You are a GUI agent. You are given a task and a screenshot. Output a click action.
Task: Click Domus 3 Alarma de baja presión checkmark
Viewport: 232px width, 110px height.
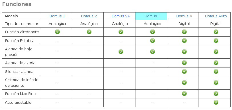pyautogui.click(x=153, y=52)
